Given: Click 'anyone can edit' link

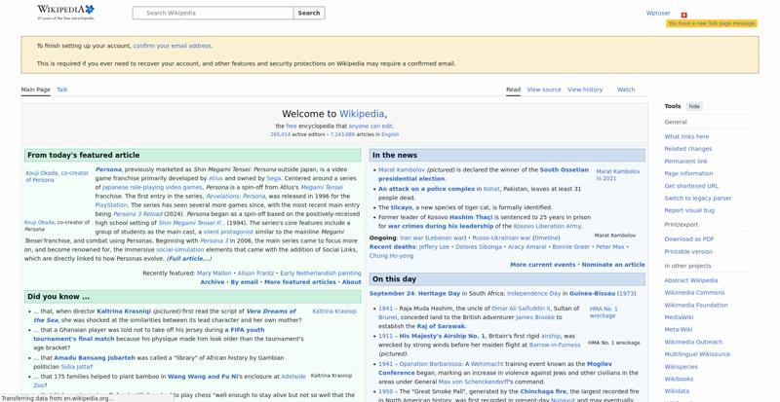Looking at the screenshot, I should [x=370, y=127].
